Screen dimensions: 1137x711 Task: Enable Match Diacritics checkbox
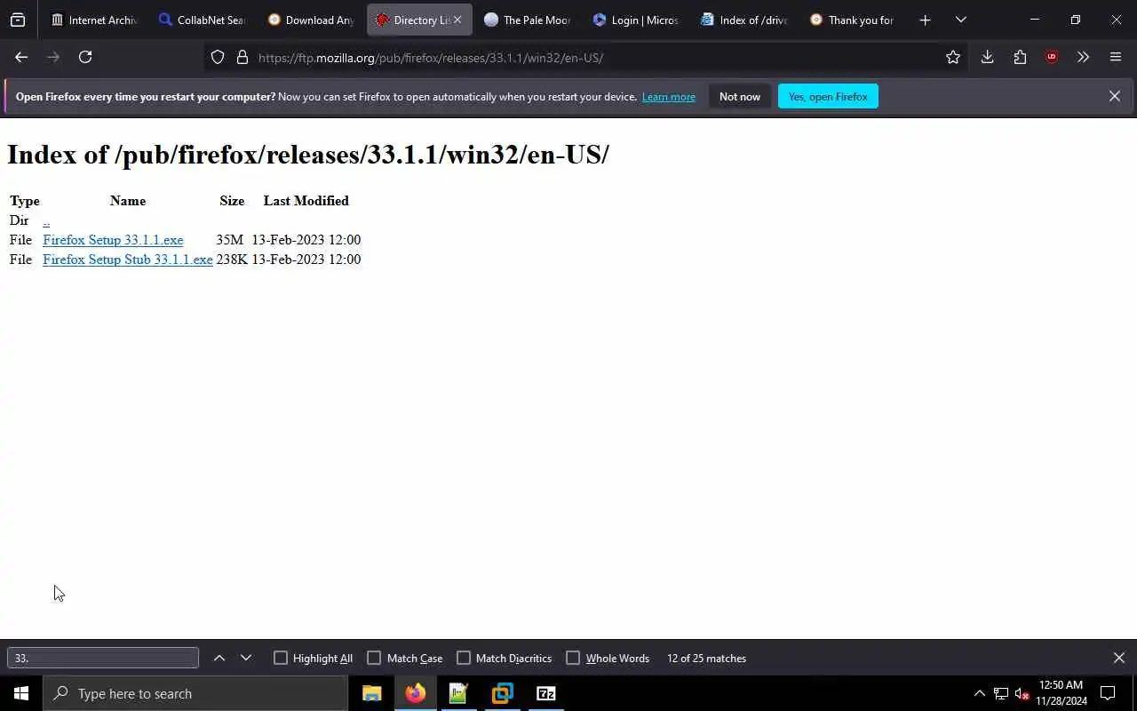click(x=464, y=658)
